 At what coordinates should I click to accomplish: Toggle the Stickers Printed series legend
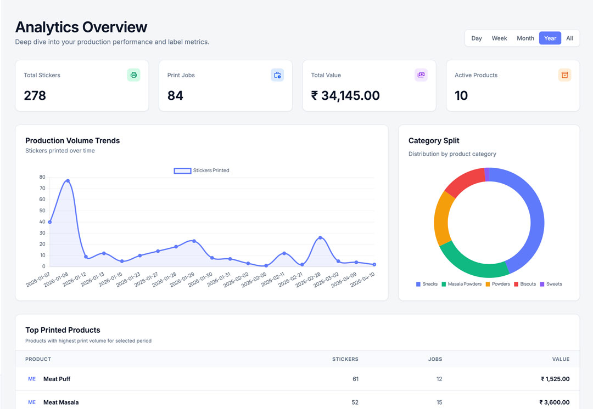[x=202, y=171]
